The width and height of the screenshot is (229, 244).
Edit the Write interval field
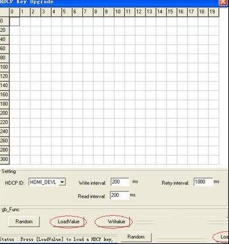point(120,182)
